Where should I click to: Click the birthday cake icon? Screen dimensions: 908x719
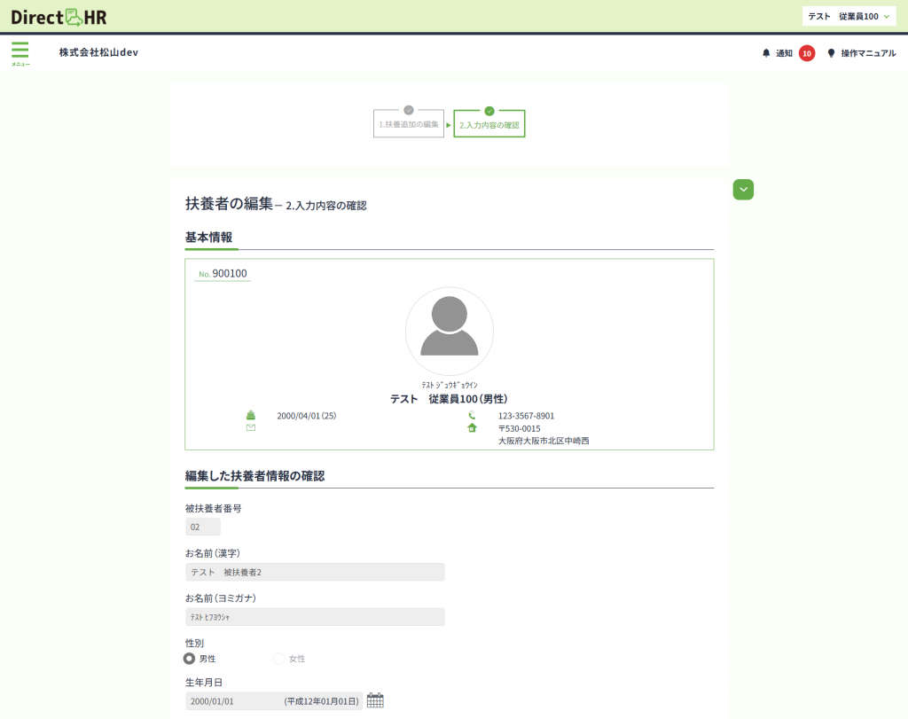[250, 415]
